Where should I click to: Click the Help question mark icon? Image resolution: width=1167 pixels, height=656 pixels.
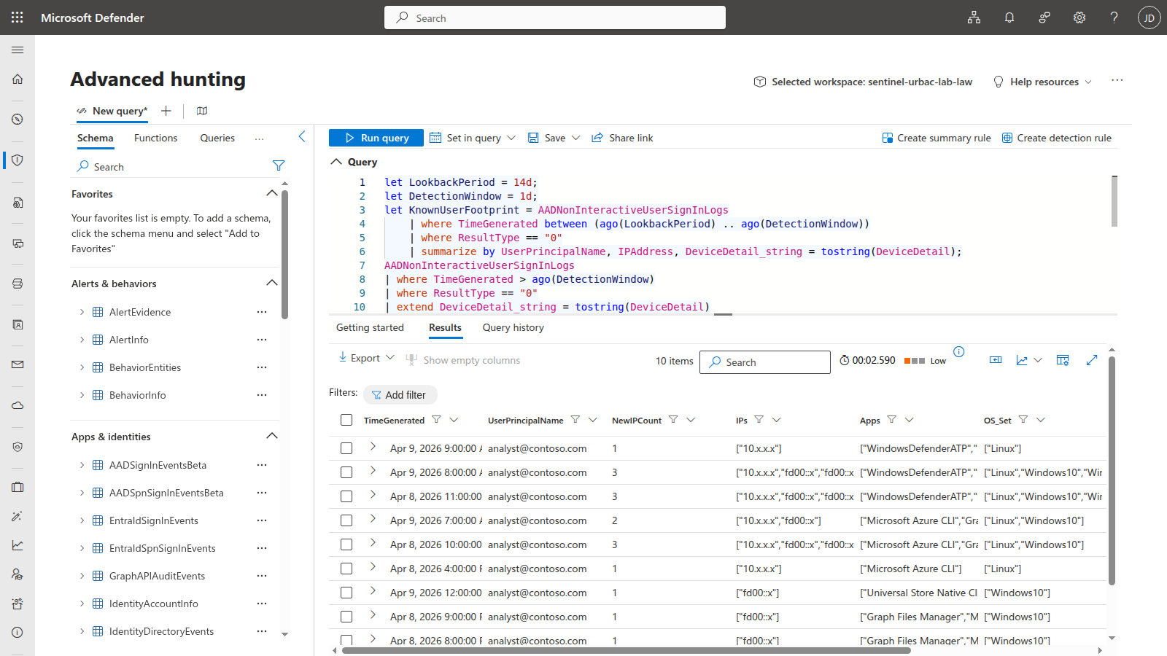pyautogui.click(x=1114, y=17)
